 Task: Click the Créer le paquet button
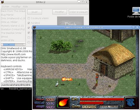(x=79, y=12)
